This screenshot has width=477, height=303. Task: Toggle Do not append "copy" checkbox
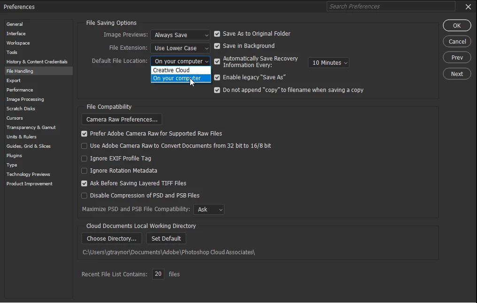(217, 90)
